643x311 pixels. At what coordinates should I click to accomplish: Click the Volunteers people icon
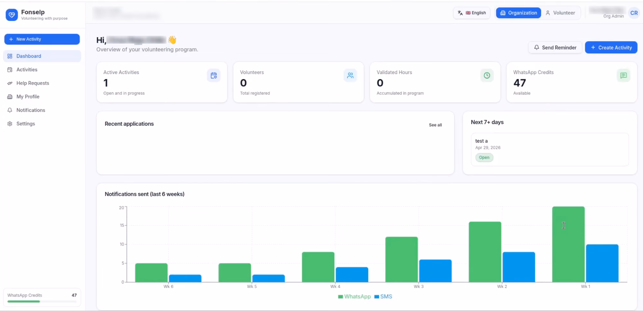point(350,76)
